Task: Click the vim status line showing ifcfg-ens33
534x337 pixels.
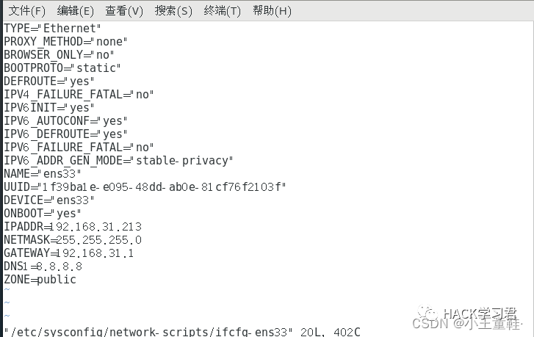Action: pyautogui.click(x=182, y=331)
